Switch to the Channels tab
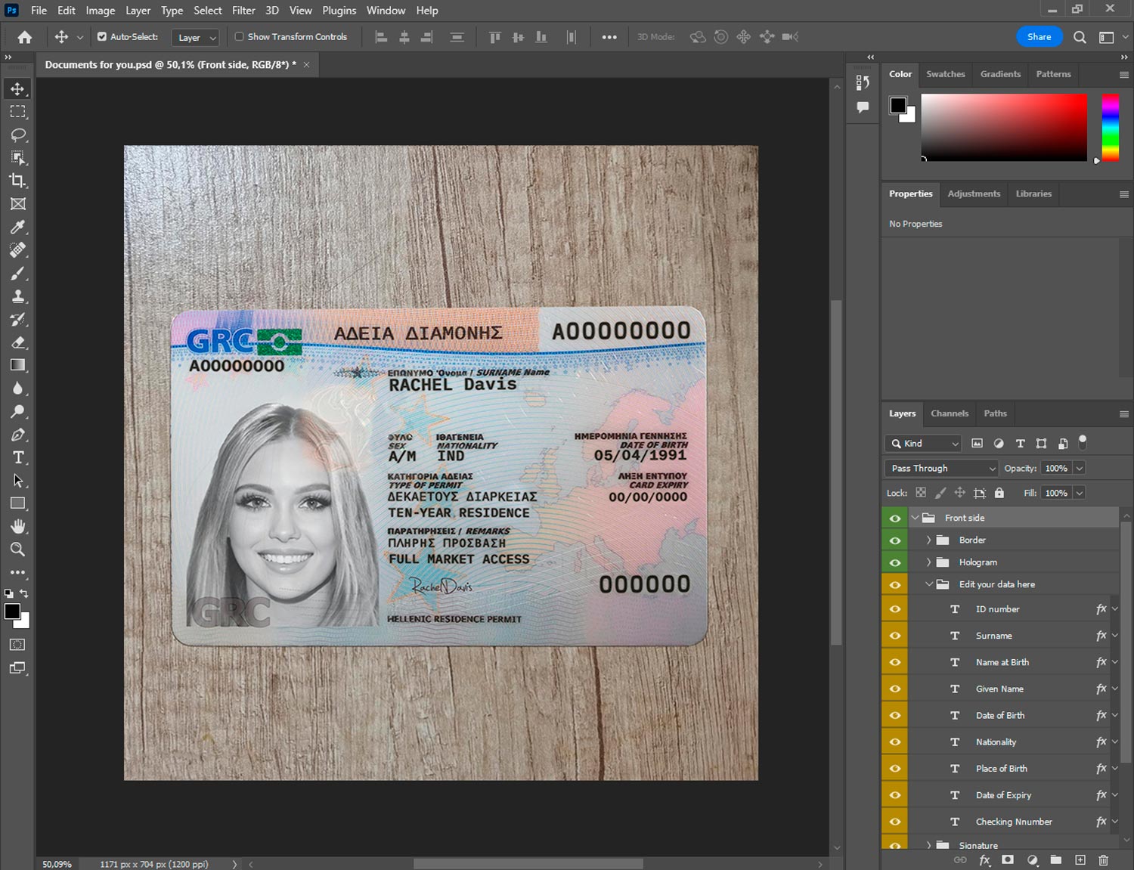 (950, 413)
